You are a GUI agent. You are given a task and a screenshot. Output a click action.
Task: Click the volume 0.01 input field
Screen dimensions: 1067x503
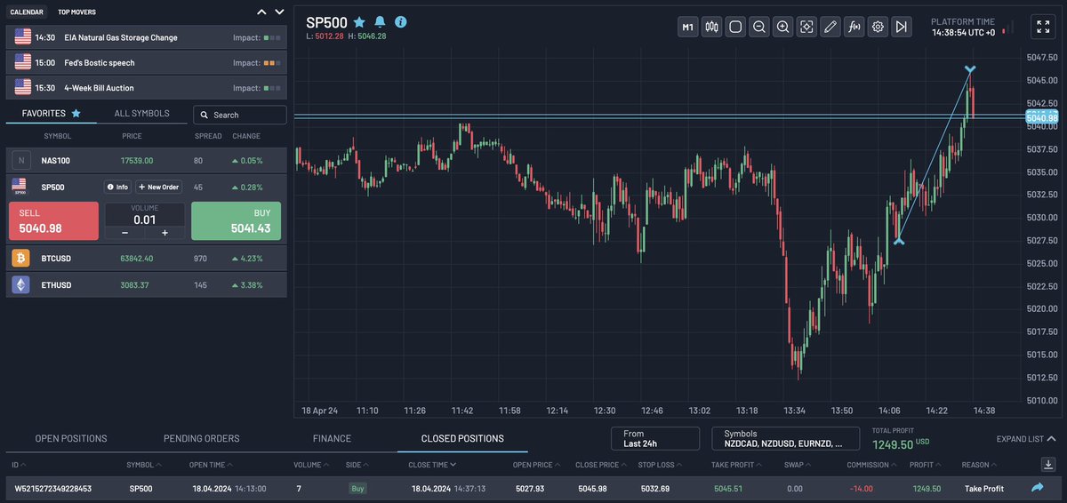145,220
